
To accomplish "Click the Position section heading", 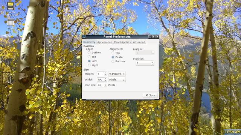I will coord(88,46).
